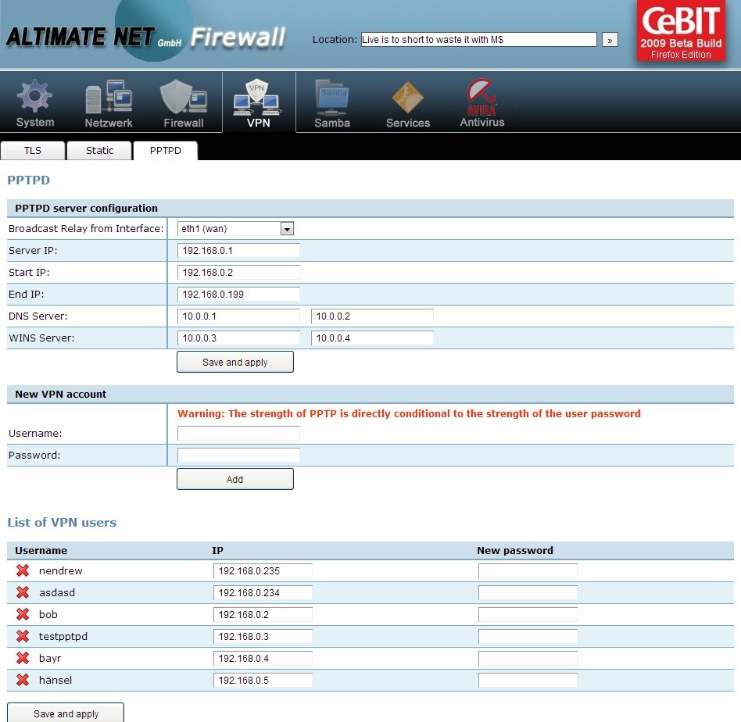Edit IP field for bob

pyautogui.click(x=263, y=614)
